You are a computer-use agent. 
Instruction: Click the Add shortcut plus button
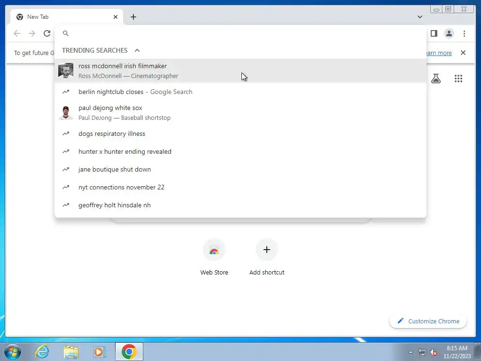click(267, 250)
